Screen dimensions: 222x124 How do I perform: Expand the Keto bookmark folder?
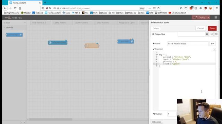pos(141,13)
